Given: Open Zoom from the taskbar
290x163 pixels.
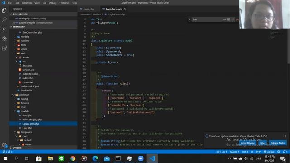Looking at the screenshot, I should pos(140,158).
